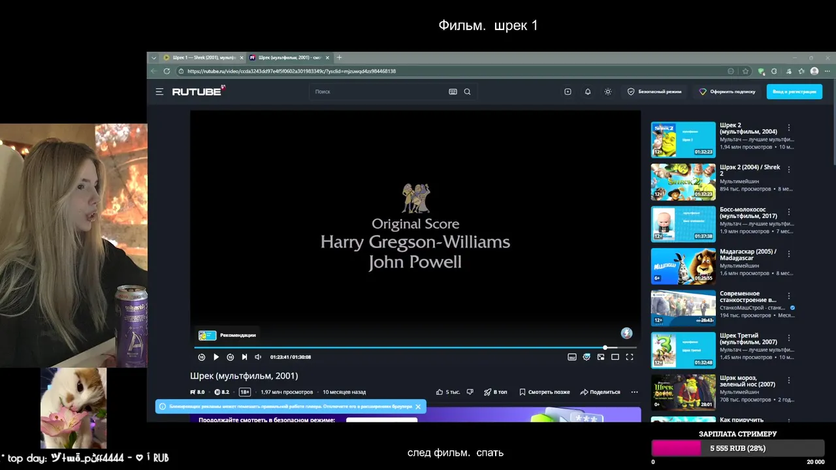The image size is (836, 470).
Task: Open options for Шрэк мороз, зеленый нос
Action: click(789, 381)
